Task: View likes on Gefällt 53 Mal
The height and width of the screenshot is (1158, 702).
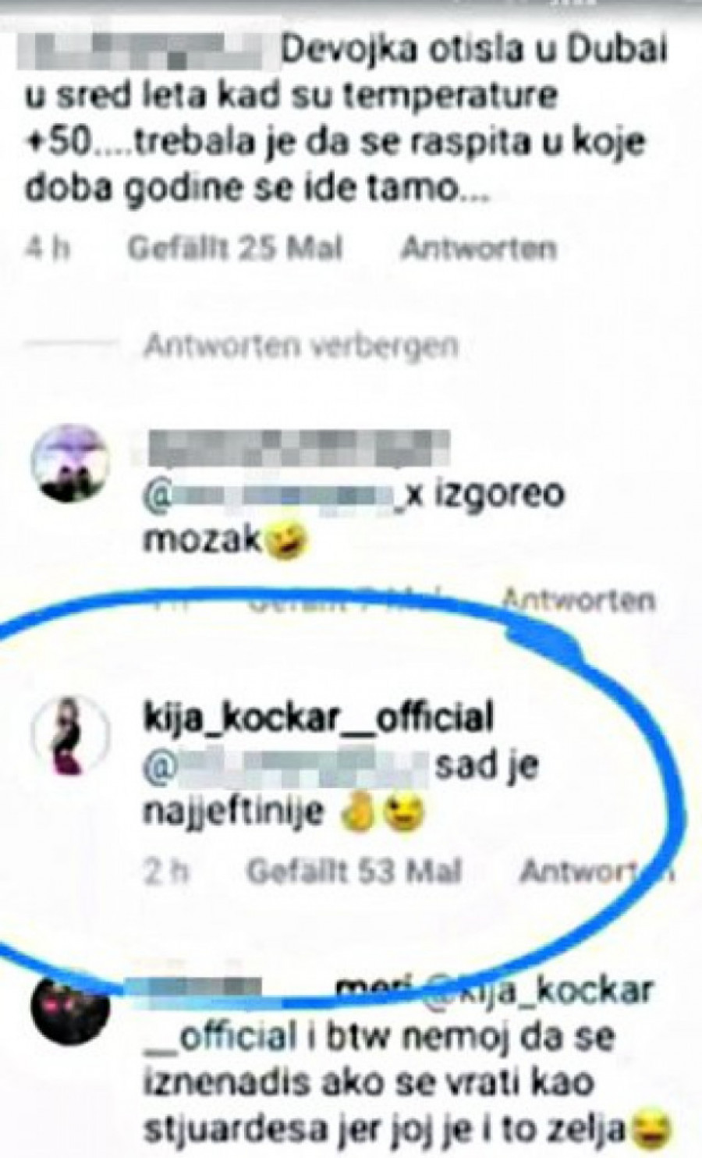Action: tap(355, 872)
